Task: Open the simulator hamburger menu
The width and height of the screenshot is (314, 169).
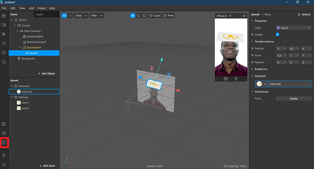Action: click(244, 16)
